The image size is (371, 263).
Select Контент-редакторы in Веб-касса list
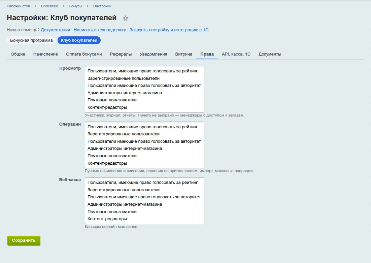click(x=144, y=219)
